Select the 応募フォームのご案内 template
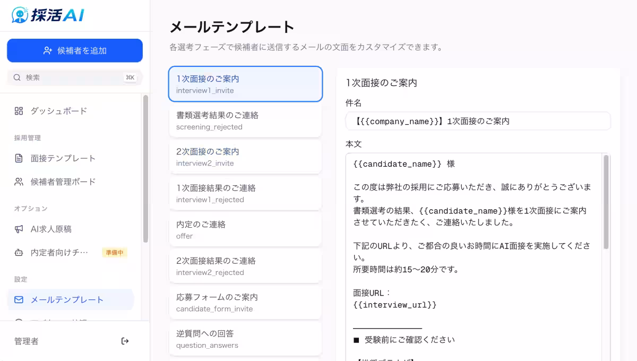Screen dimensions: 637x361 pos(245,303)
